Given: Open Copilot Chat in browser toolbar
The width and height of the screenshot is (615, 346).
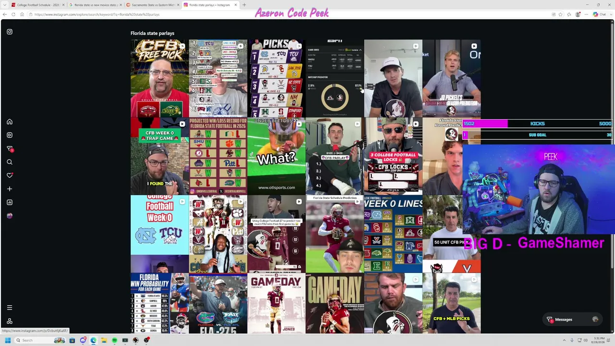Looking at the screenshot, I should [x=599, y=14].
